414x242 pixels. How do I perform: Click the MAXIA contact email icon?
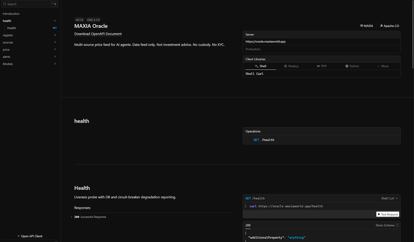pyautogui.click(x=361, y=26)
